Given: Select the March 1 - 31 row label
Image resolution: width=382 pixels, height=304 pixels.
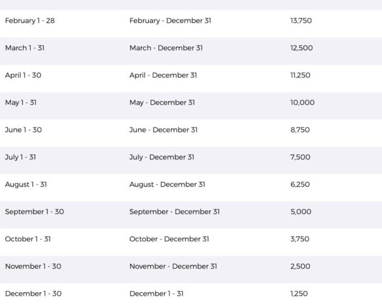Looking at the screenshot, I should (25, 48).
